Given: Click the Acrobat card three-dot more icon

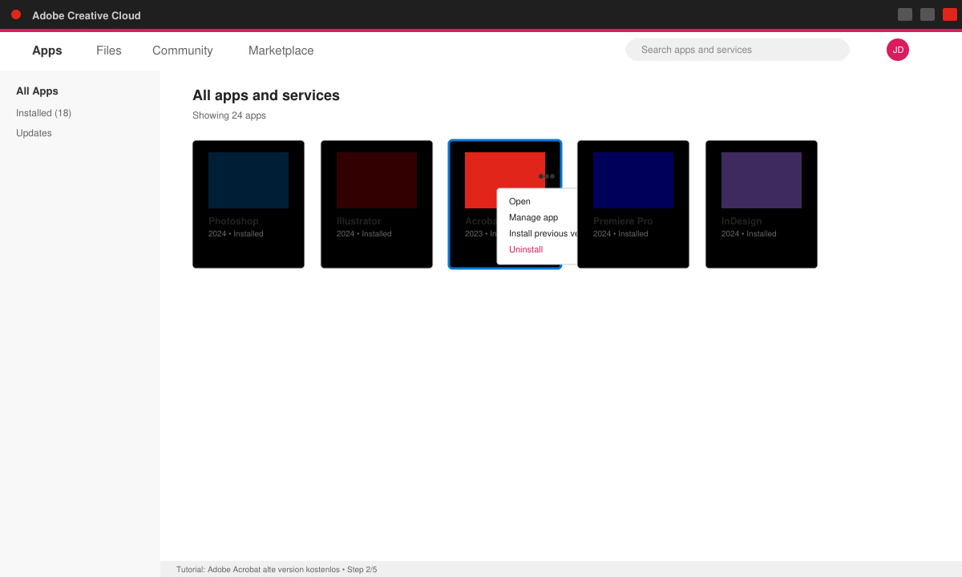Looking at the screenshot, I should [547, 176].
